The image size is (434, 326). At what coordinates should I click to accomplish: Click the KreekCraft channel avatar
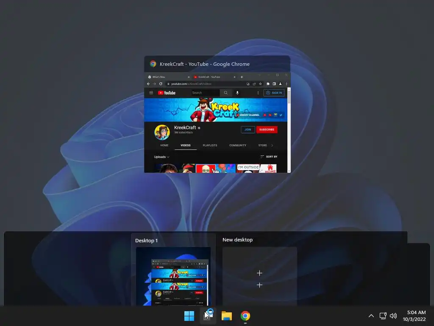pyautogui.click(x=162, y=132)
